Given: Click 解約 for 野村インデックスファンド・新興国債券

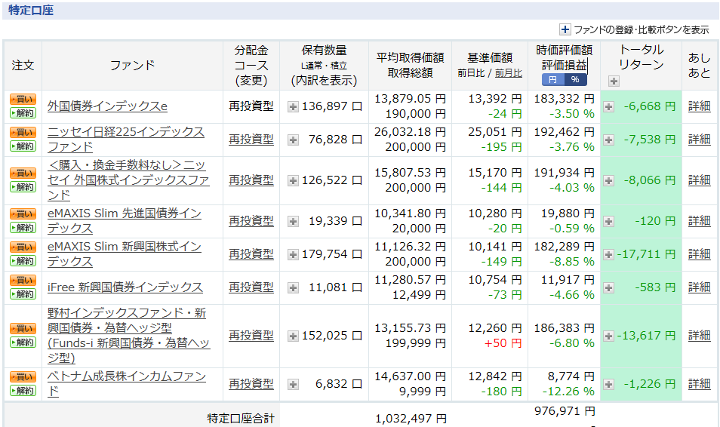Looking at the screenshot, I should (x=23, y=342).
